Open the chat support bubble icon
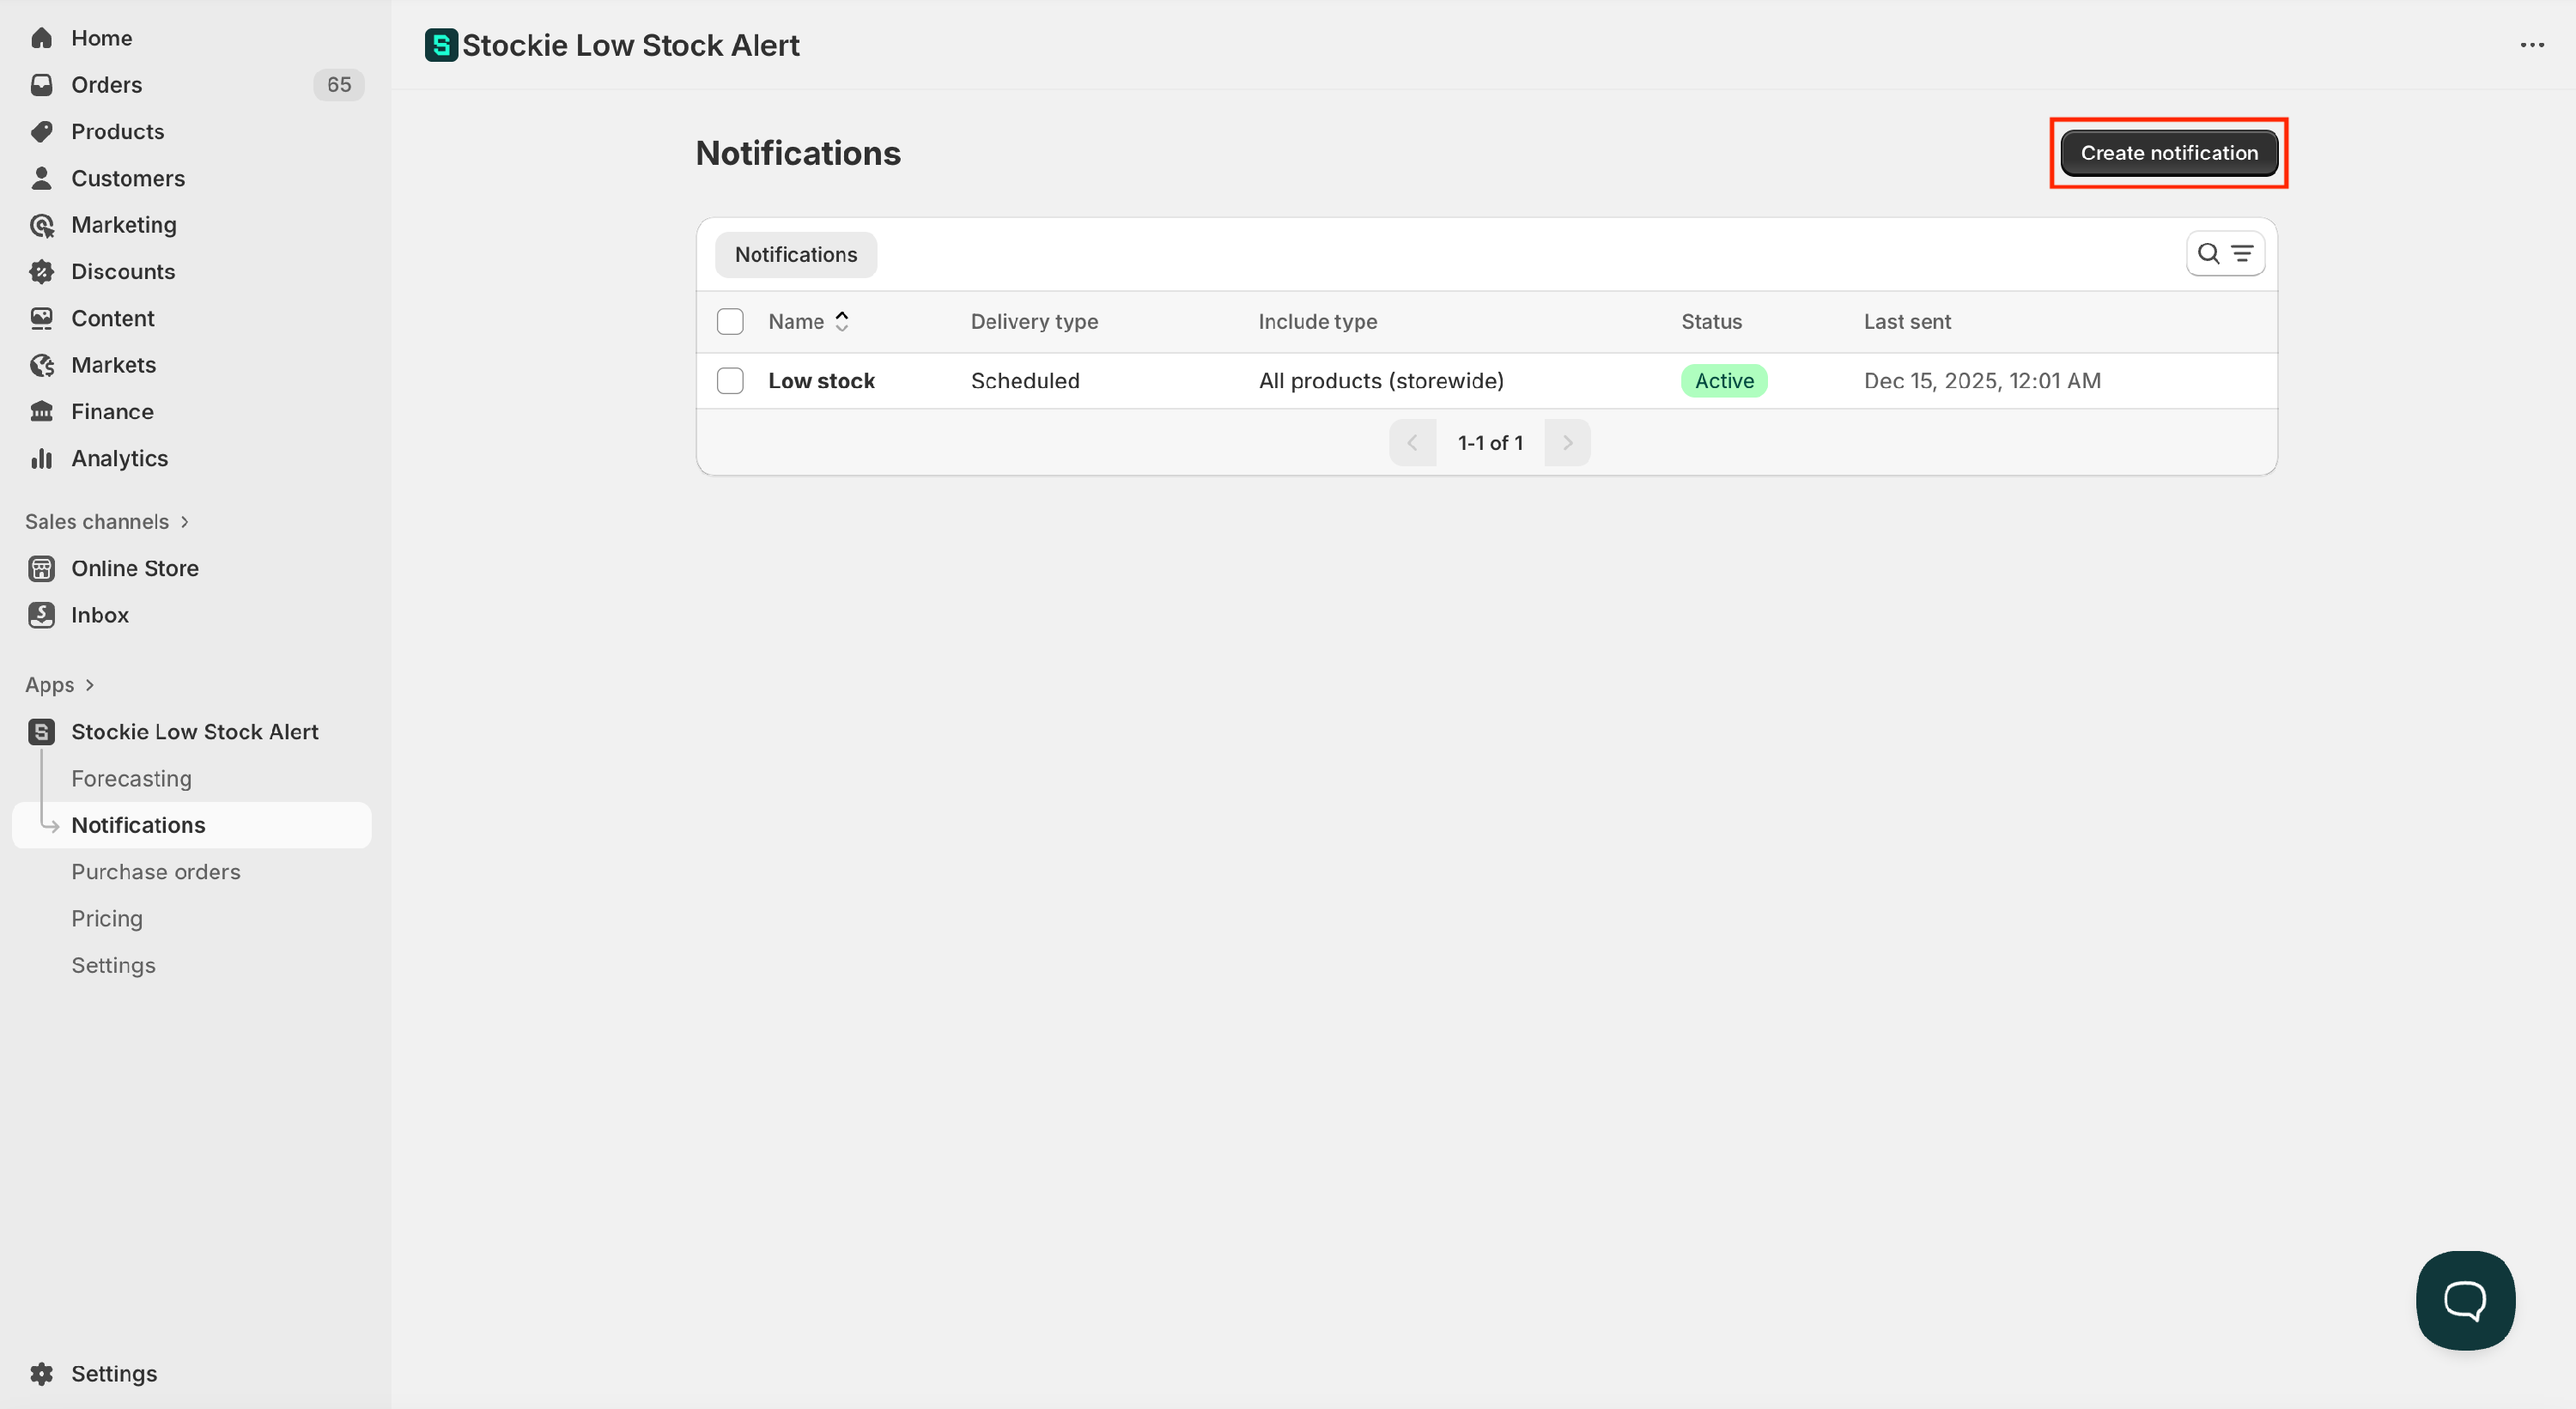This screenshot has width=2576, height=1409. click(x=2464, y=1300)
